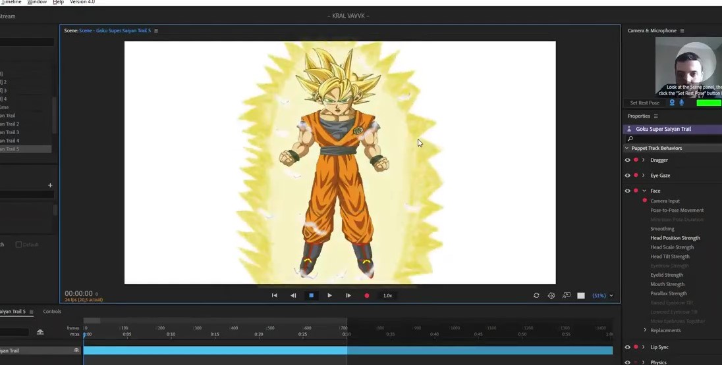Viewport: 722px width, 365px height.
Task: Collapse the Puppet Track Behaviors section
Action: click(x=626, y=148)
